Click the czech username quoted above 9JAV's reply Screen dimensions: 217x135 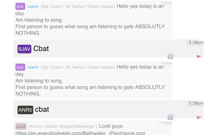pos(33,6)
